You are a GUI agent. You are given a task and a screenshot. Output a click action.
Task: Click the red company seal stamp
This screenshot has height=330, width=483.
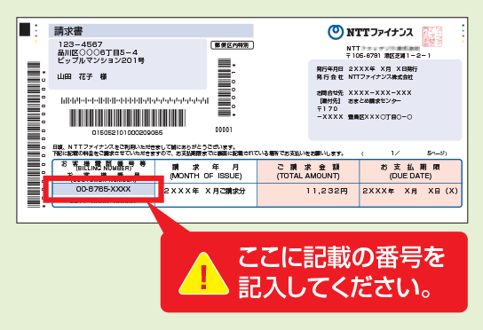[432, 36]
